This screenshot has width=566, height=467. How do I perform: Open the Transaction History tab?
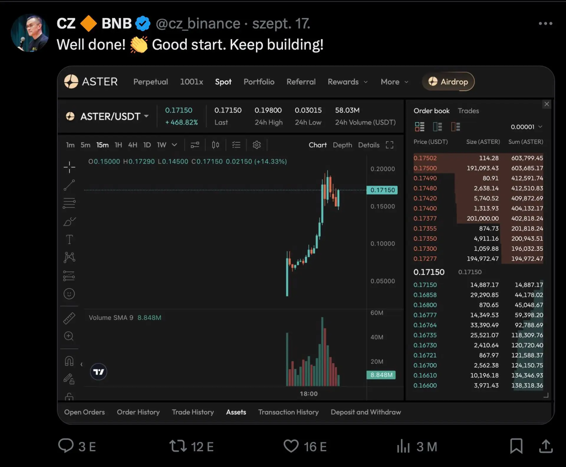point(288,412)
